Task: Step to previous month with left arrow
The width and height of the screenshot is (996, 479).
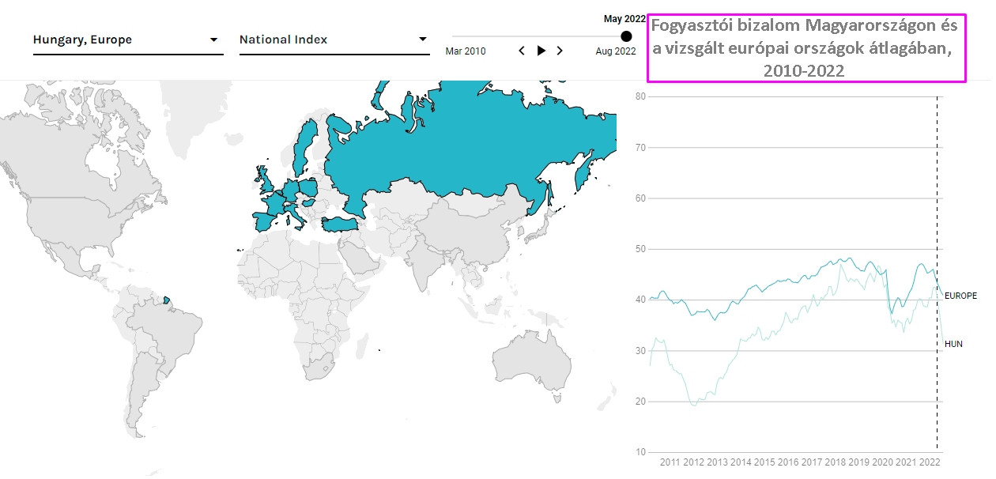Action: [x=522, y=51]
